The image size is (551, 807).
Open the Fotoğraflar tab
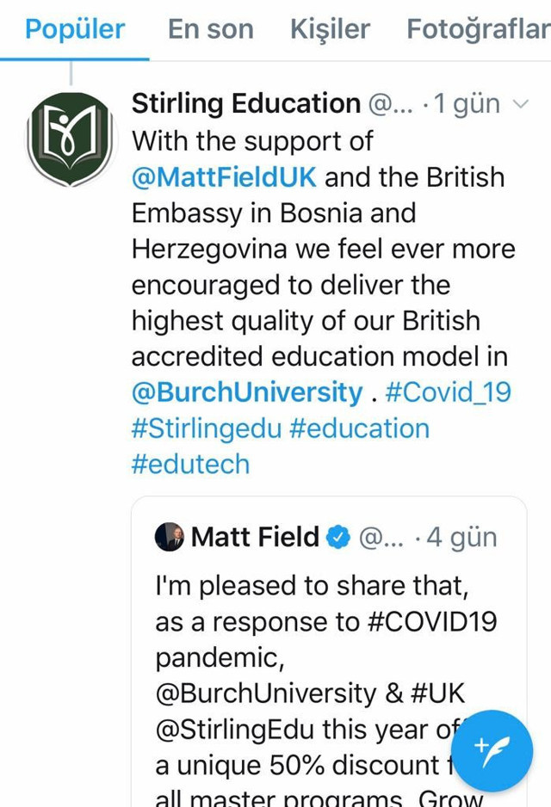(478, 29)
